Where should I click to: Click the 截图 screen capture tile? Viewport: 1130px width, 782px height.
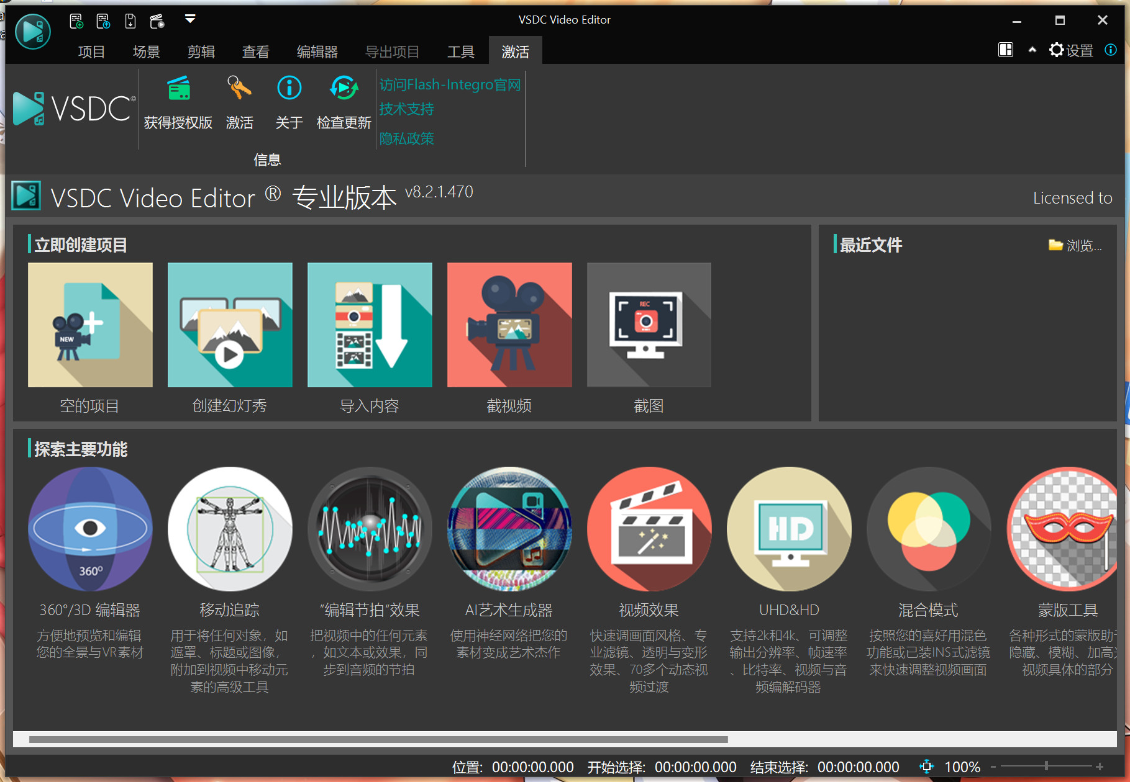coord(649,325)
